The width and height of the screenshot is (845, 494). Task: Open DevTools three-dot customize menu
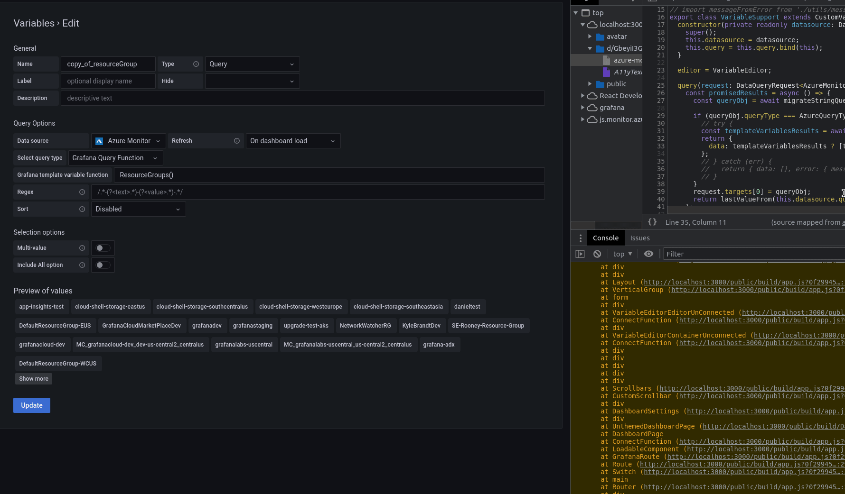coord(580,238)
